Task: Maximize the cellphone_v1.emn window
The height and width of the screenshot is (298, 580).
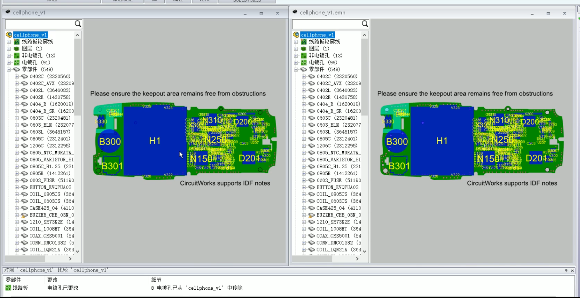Action: (x=548, y=13)
